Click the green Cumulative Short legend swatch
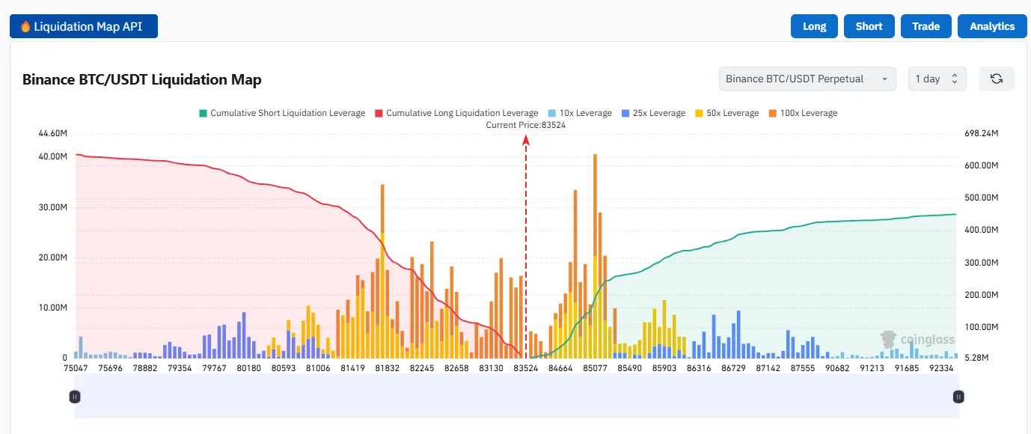This screenshot has width=1031, height=434. point(203,113)
